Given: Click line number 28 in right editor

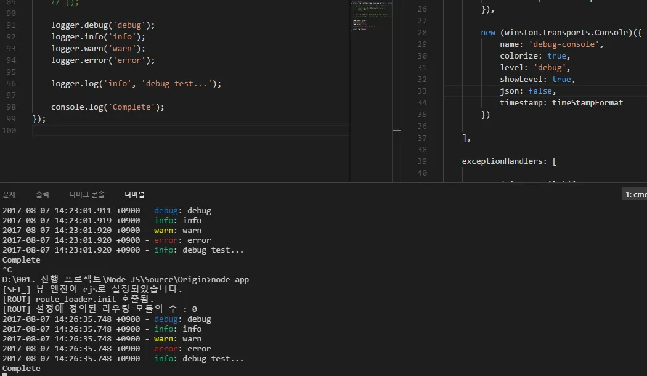Looking at the screenshot, I should click(422, 33).
